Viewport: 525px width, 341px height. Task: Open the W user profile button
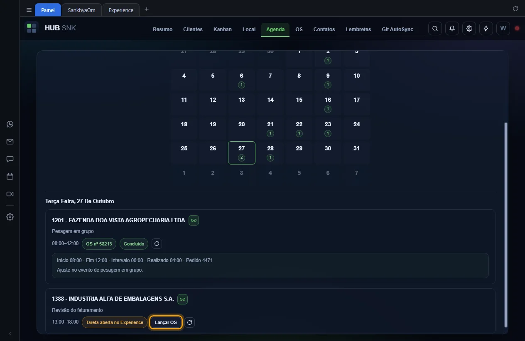(x=503, y=28)
